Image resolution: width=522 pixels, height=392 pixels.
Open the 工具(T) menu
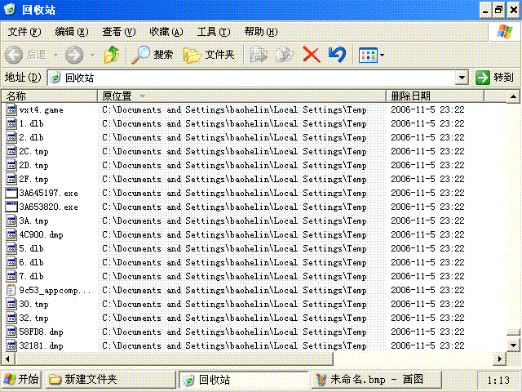(214, 32)
